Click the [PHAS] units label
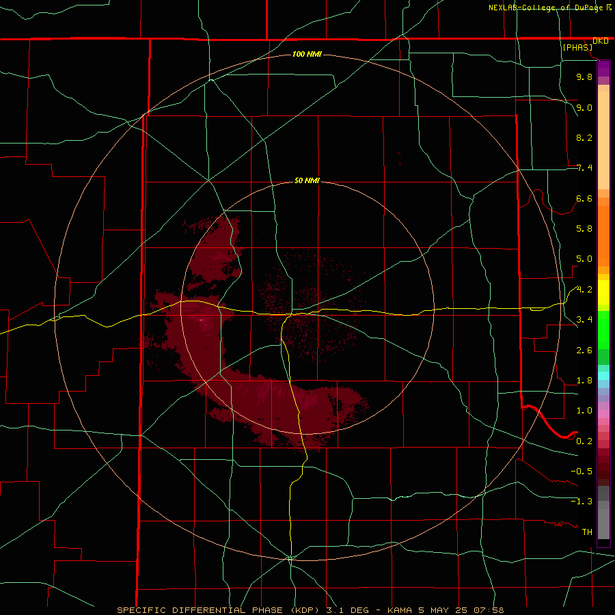This screenshot has height=615, width=615. [577, 48]
